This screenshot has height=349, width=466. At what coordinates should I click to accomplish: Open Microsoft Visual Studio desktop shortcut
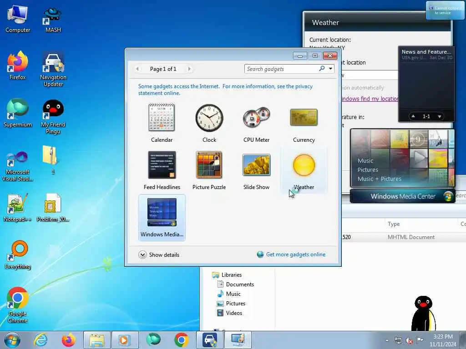click(x=18, y=165)
